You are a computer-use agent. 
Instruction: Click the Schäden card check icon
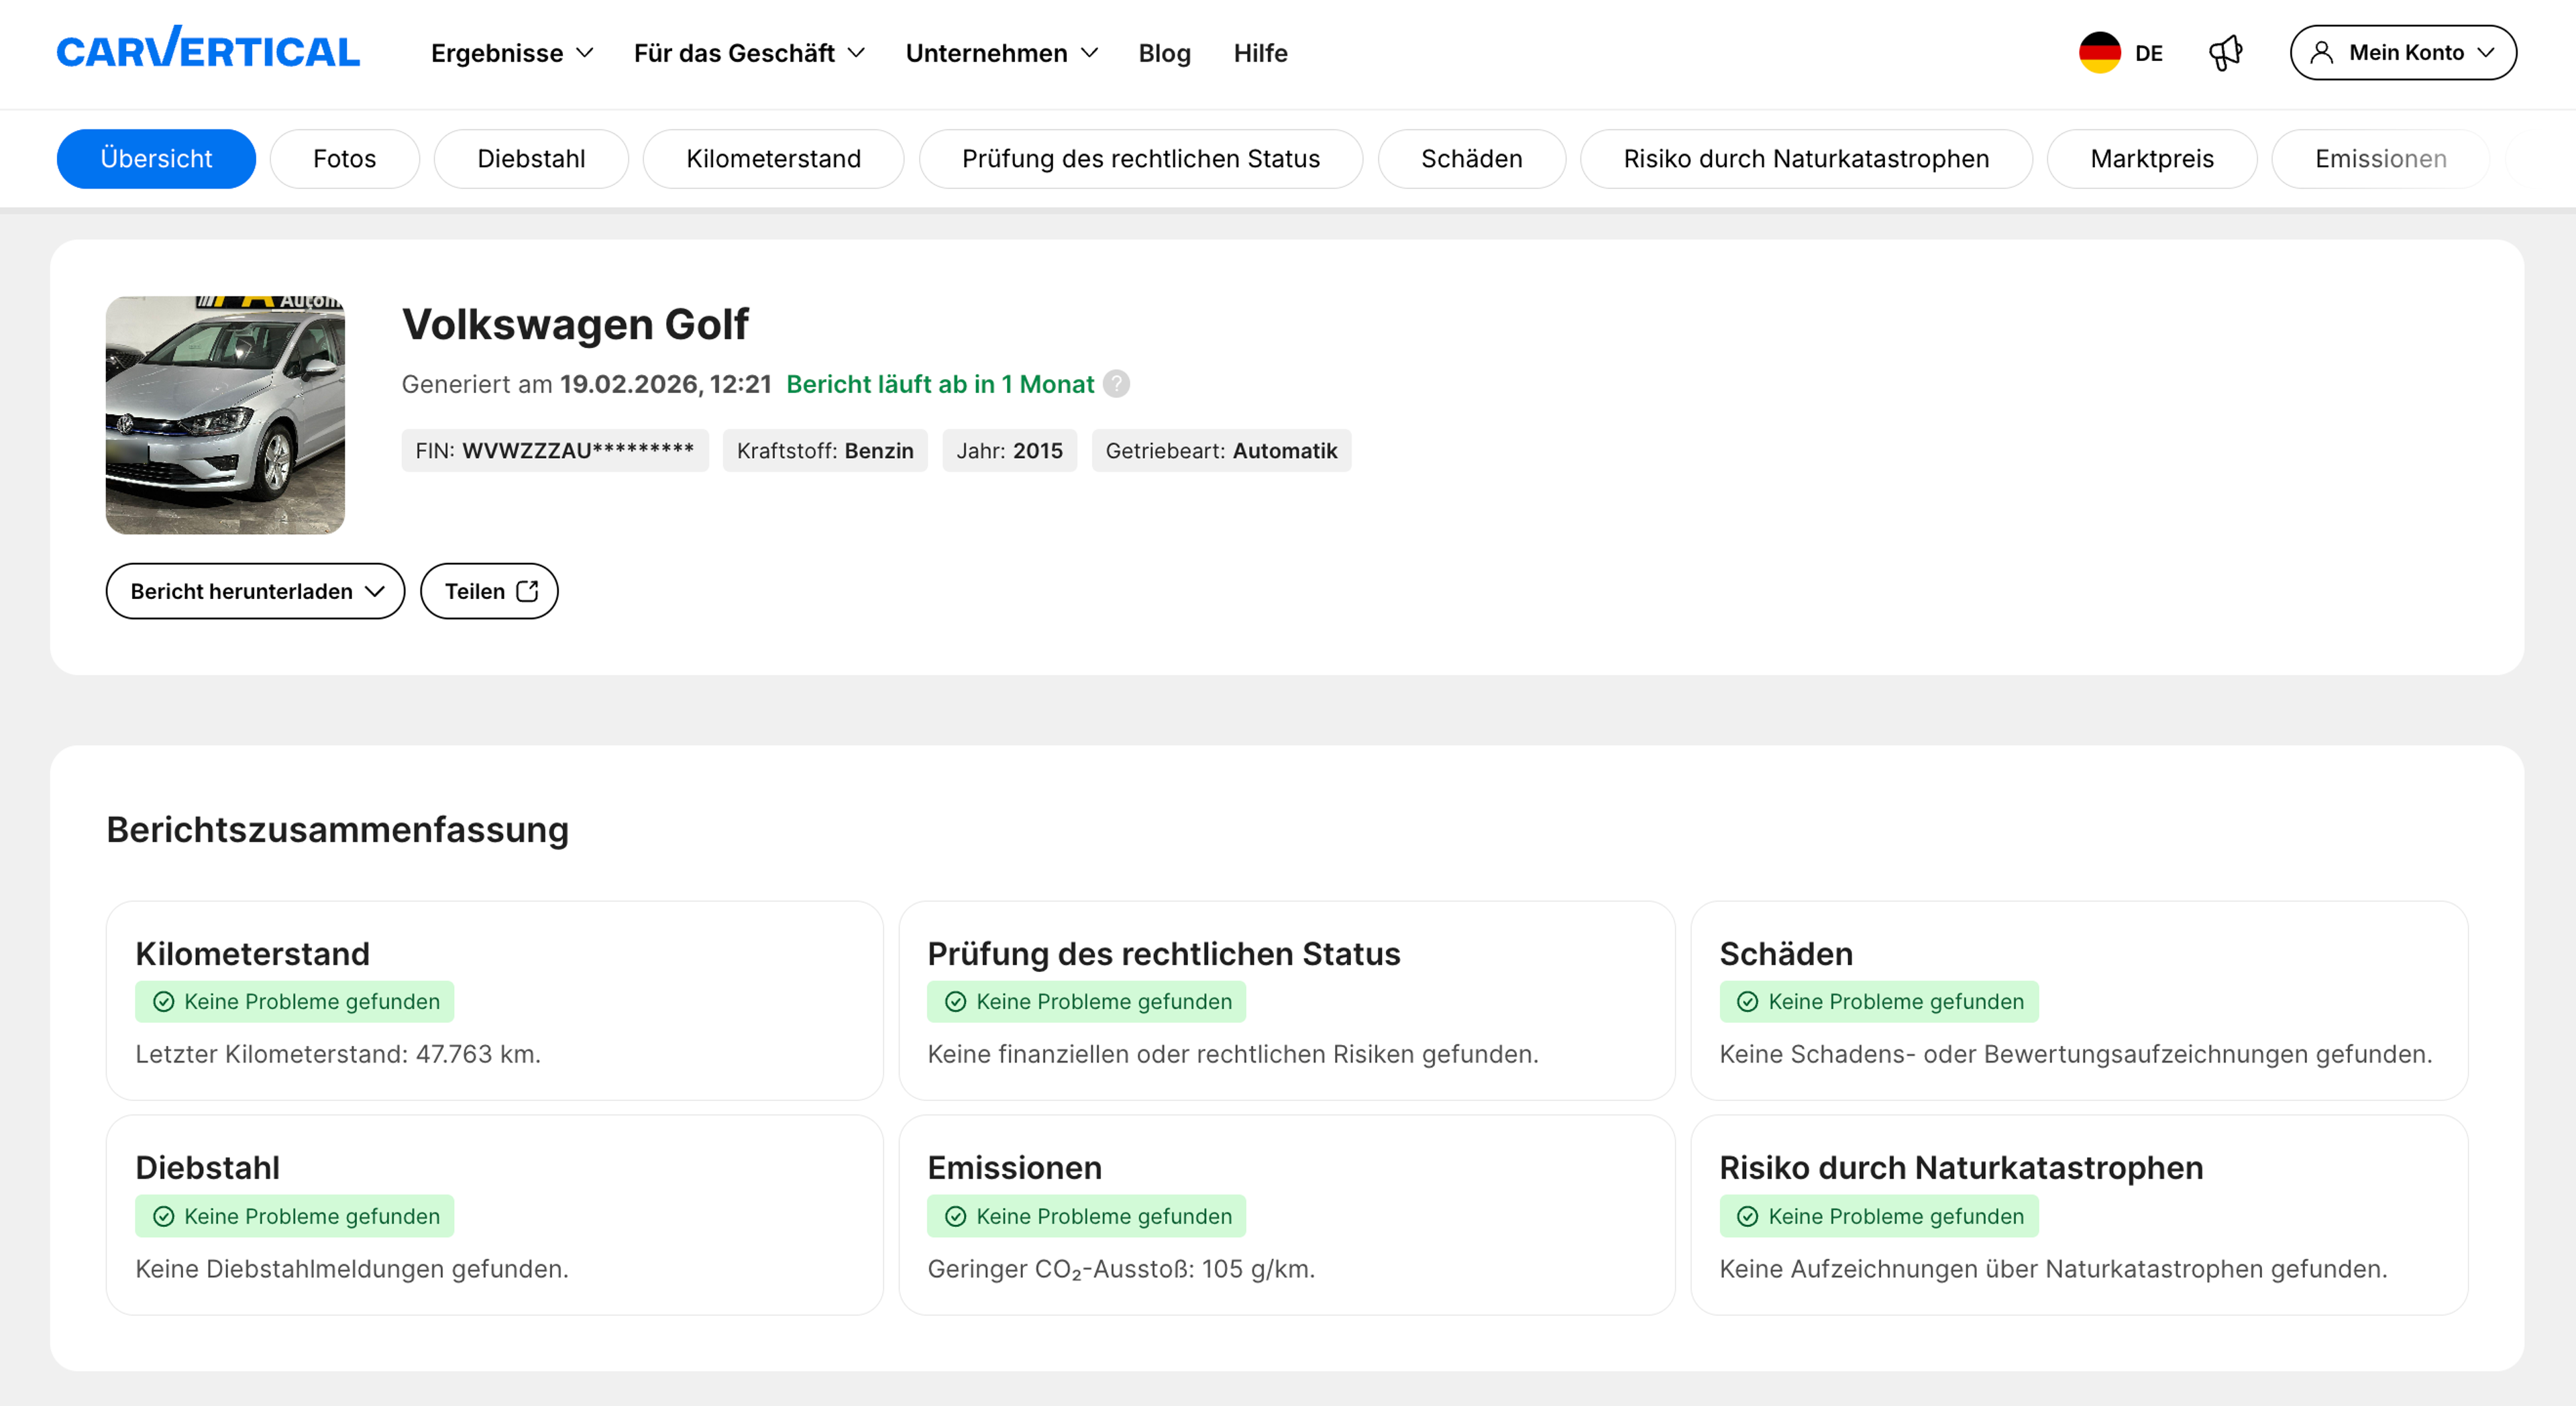tap(1747, 1002)
